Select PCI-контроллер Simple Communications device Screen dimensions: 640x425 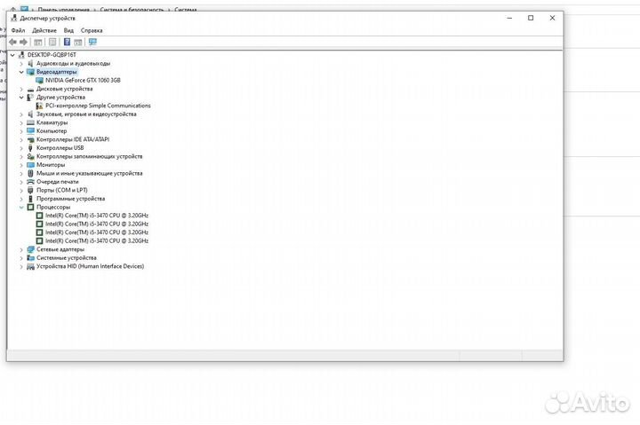98,106
